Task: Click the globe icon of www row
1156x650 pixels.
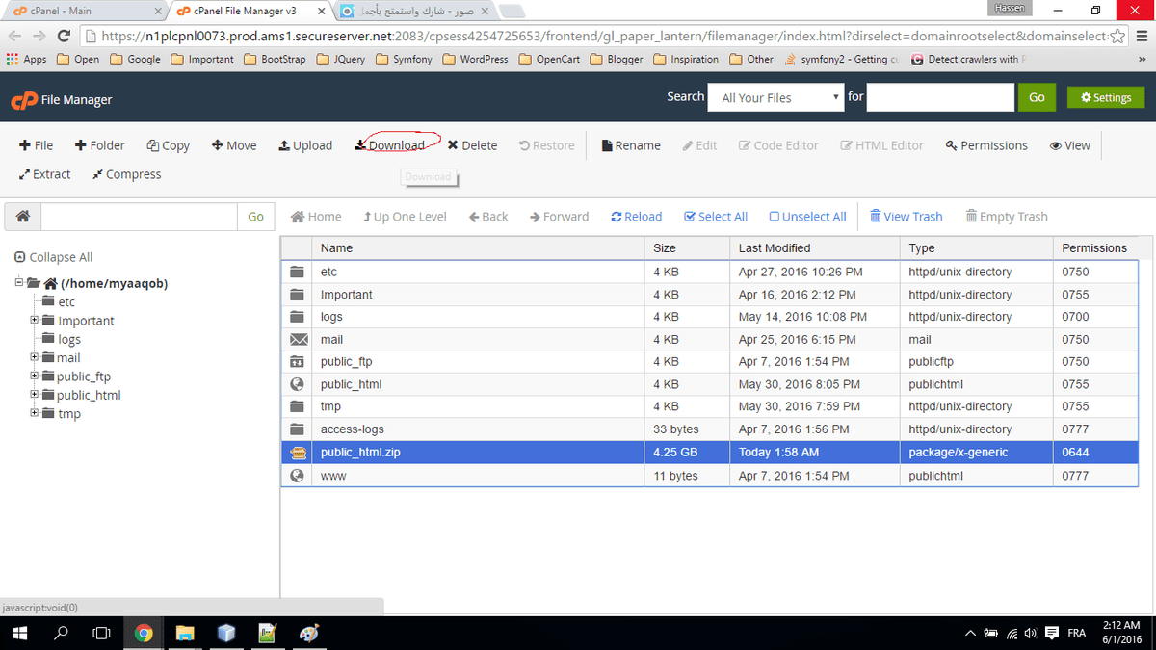Action: click(299, 475)
